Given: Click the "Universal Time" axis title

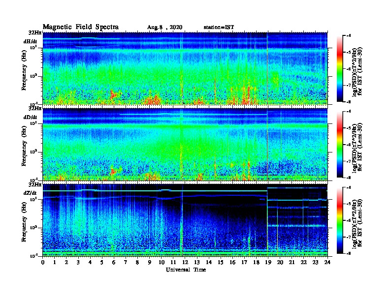Looking at the screenshot, I should tap(186, 270).
